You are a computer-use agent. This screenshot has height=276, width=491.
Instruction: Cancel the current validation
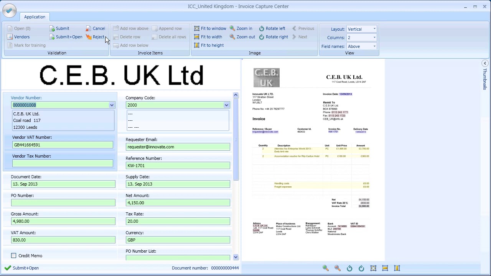[95, 28]
